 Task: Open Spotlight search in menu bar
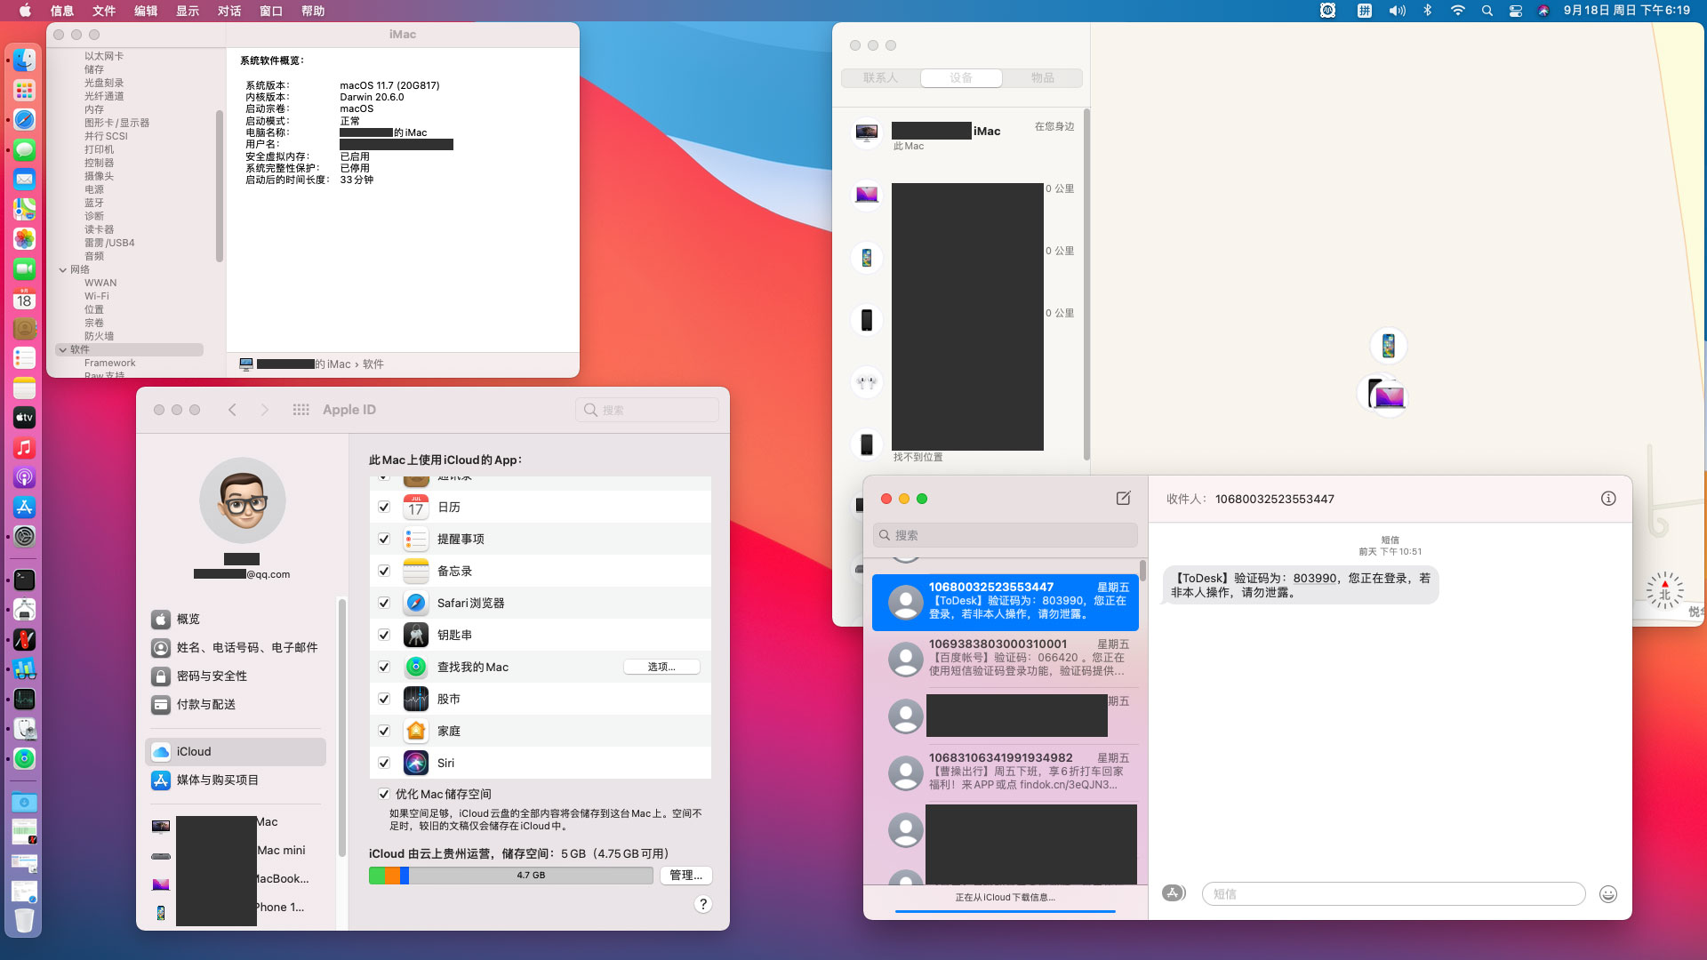(1487, 11)
